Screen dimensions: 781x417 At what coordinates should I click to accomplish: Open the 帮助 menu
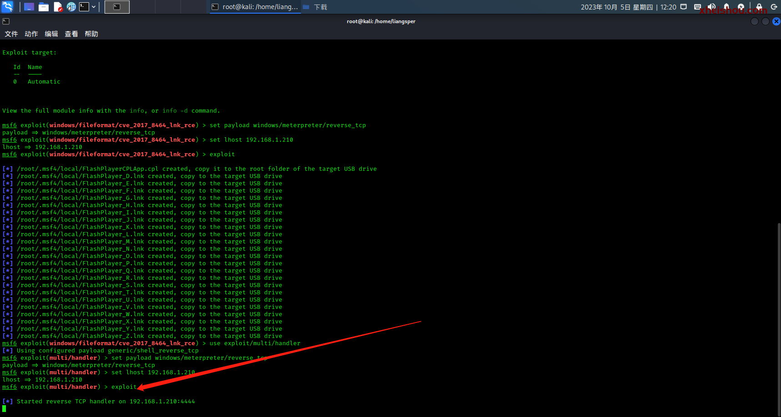pos(91,34)
